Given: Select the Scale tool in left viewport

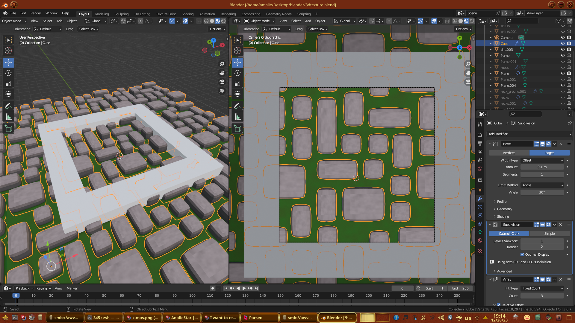Looking at the screenshot, I should 8,83.
